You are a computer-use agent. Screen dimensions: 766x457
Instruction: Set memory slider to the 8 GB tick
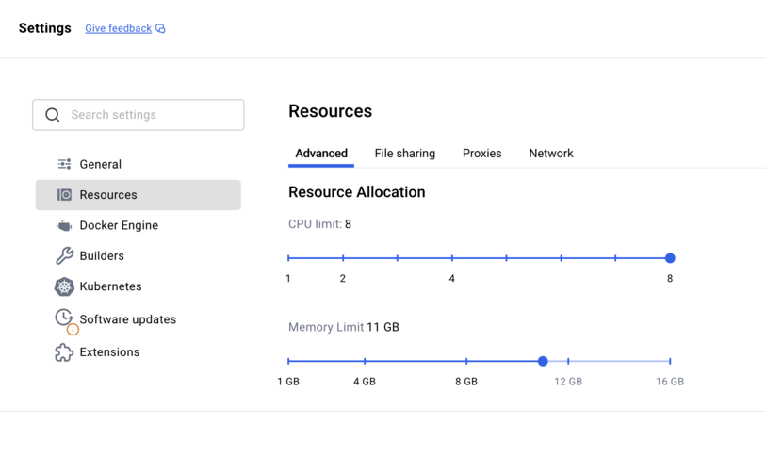[466, 361]
